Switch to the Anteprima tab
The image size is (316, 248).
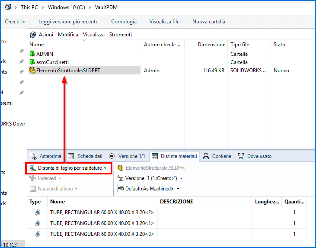pos(45,156)
